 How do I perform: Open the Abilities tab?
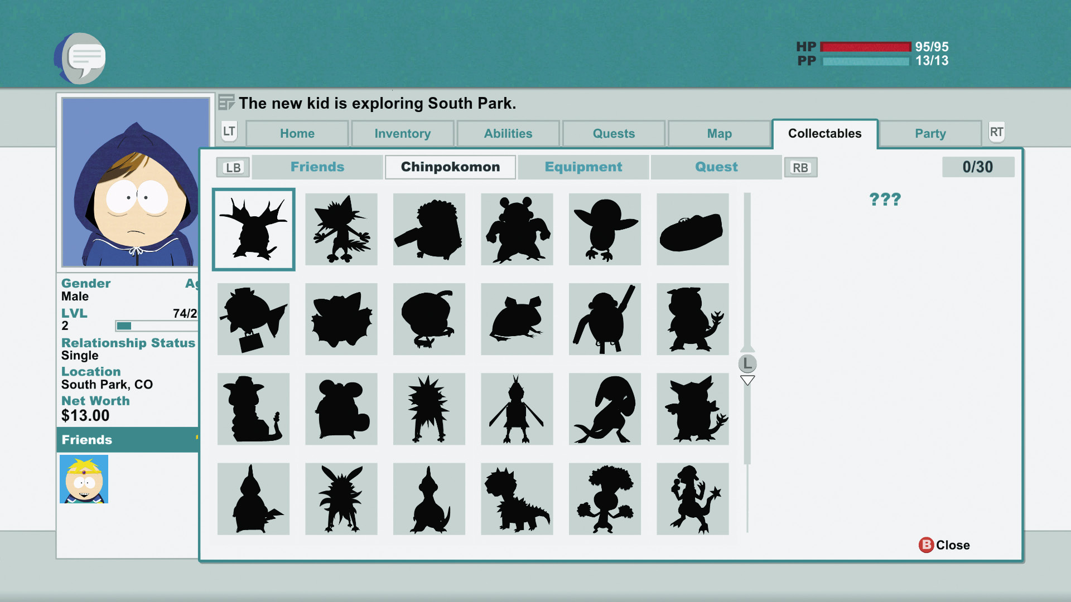tap(508, 134)
